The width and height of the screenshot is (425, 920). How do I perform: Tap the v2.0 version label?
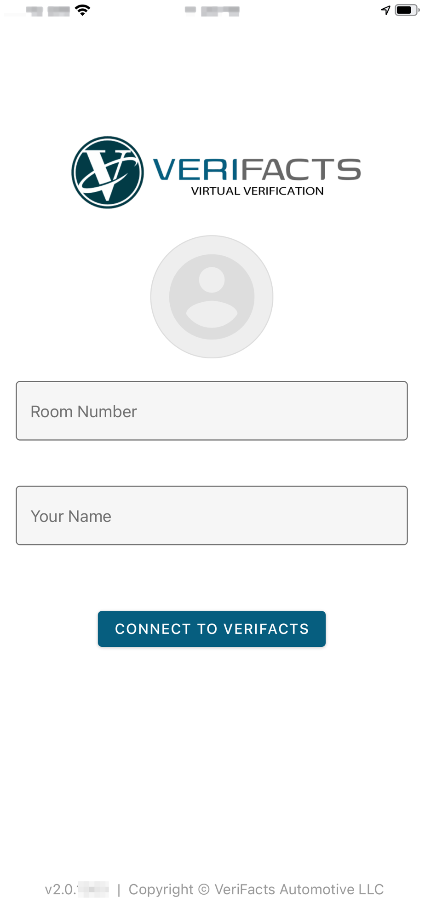(77, 889)
